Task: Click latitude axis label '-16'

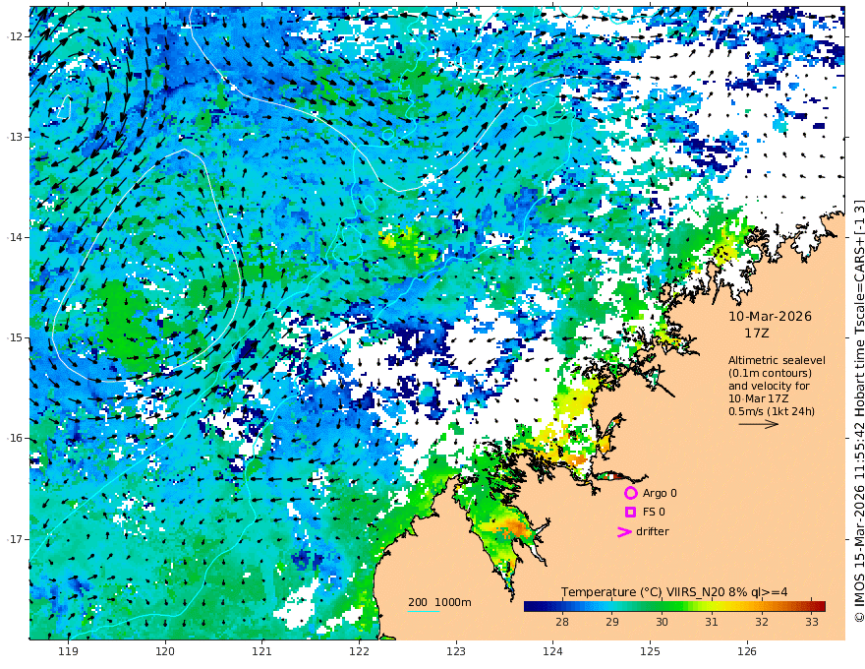Action: 14,438
